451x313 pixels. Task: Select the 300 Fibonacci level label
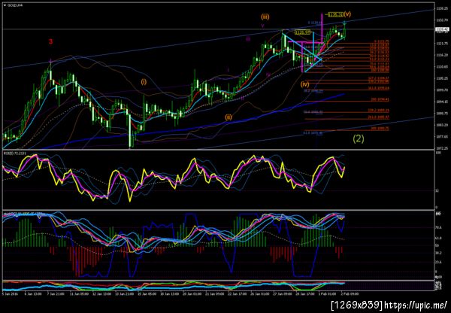(380, 129)
